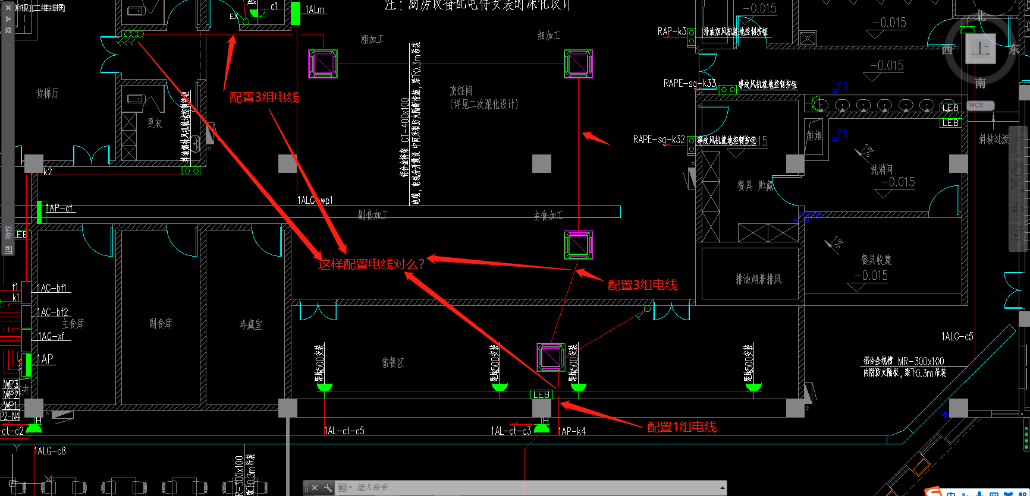
Task: Select the '1AP-k4' label
Action: (572, 431)
